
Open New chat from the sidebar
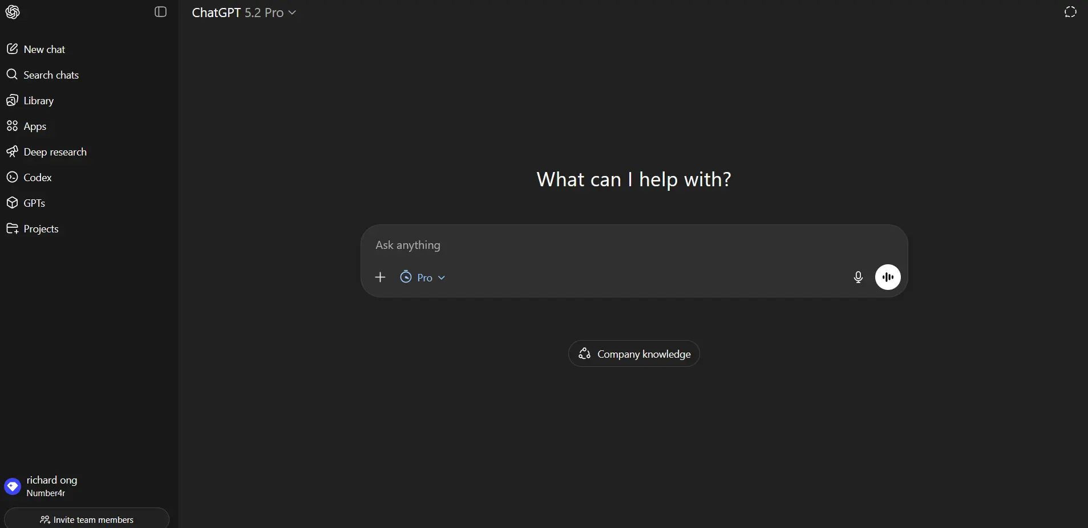coord(45,50)
